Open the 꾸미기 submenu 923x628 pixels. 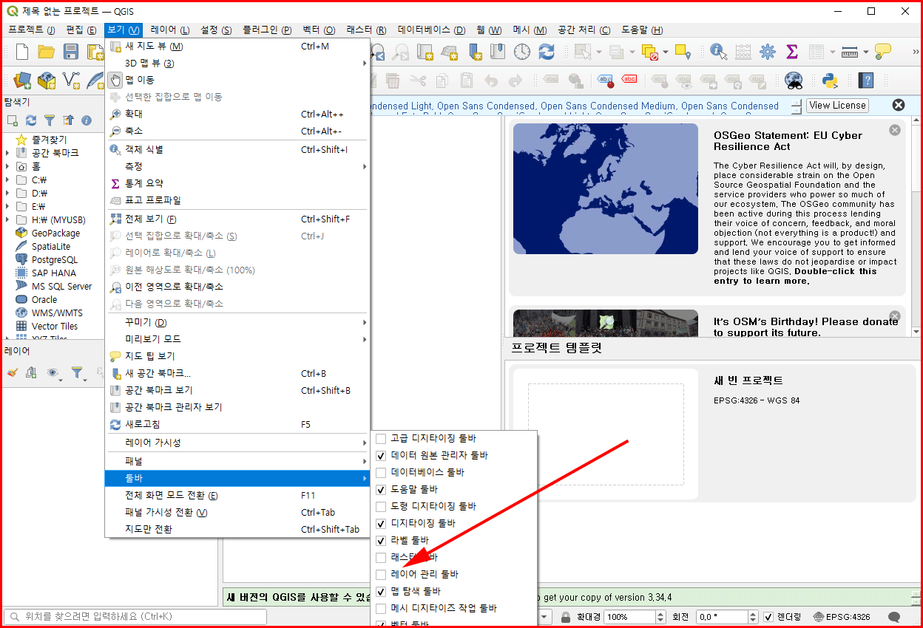point(237,322)
